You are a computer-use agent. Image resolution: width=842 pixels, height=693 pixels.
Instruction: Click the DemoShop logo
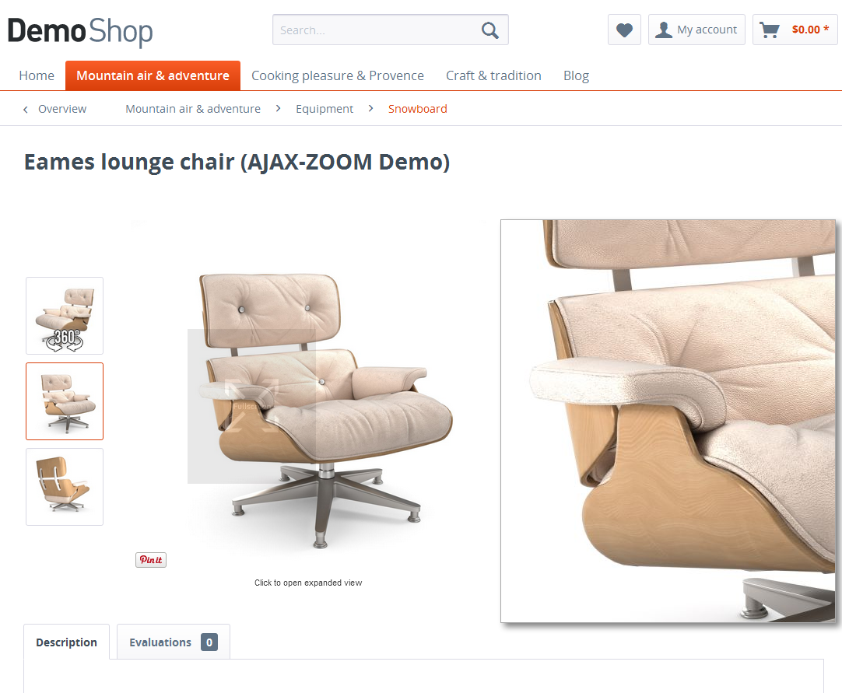80,32
